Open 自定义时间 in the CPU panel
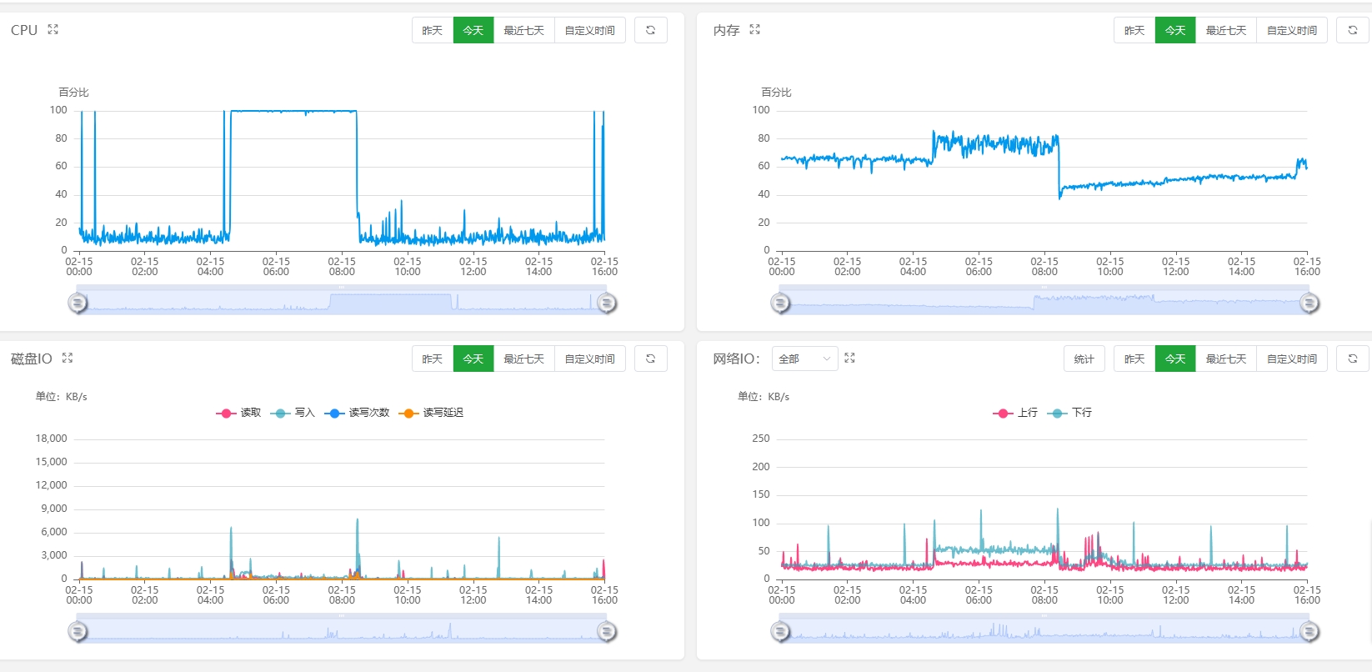This screenshot has width=1372, height=672. tap(590, 30)
